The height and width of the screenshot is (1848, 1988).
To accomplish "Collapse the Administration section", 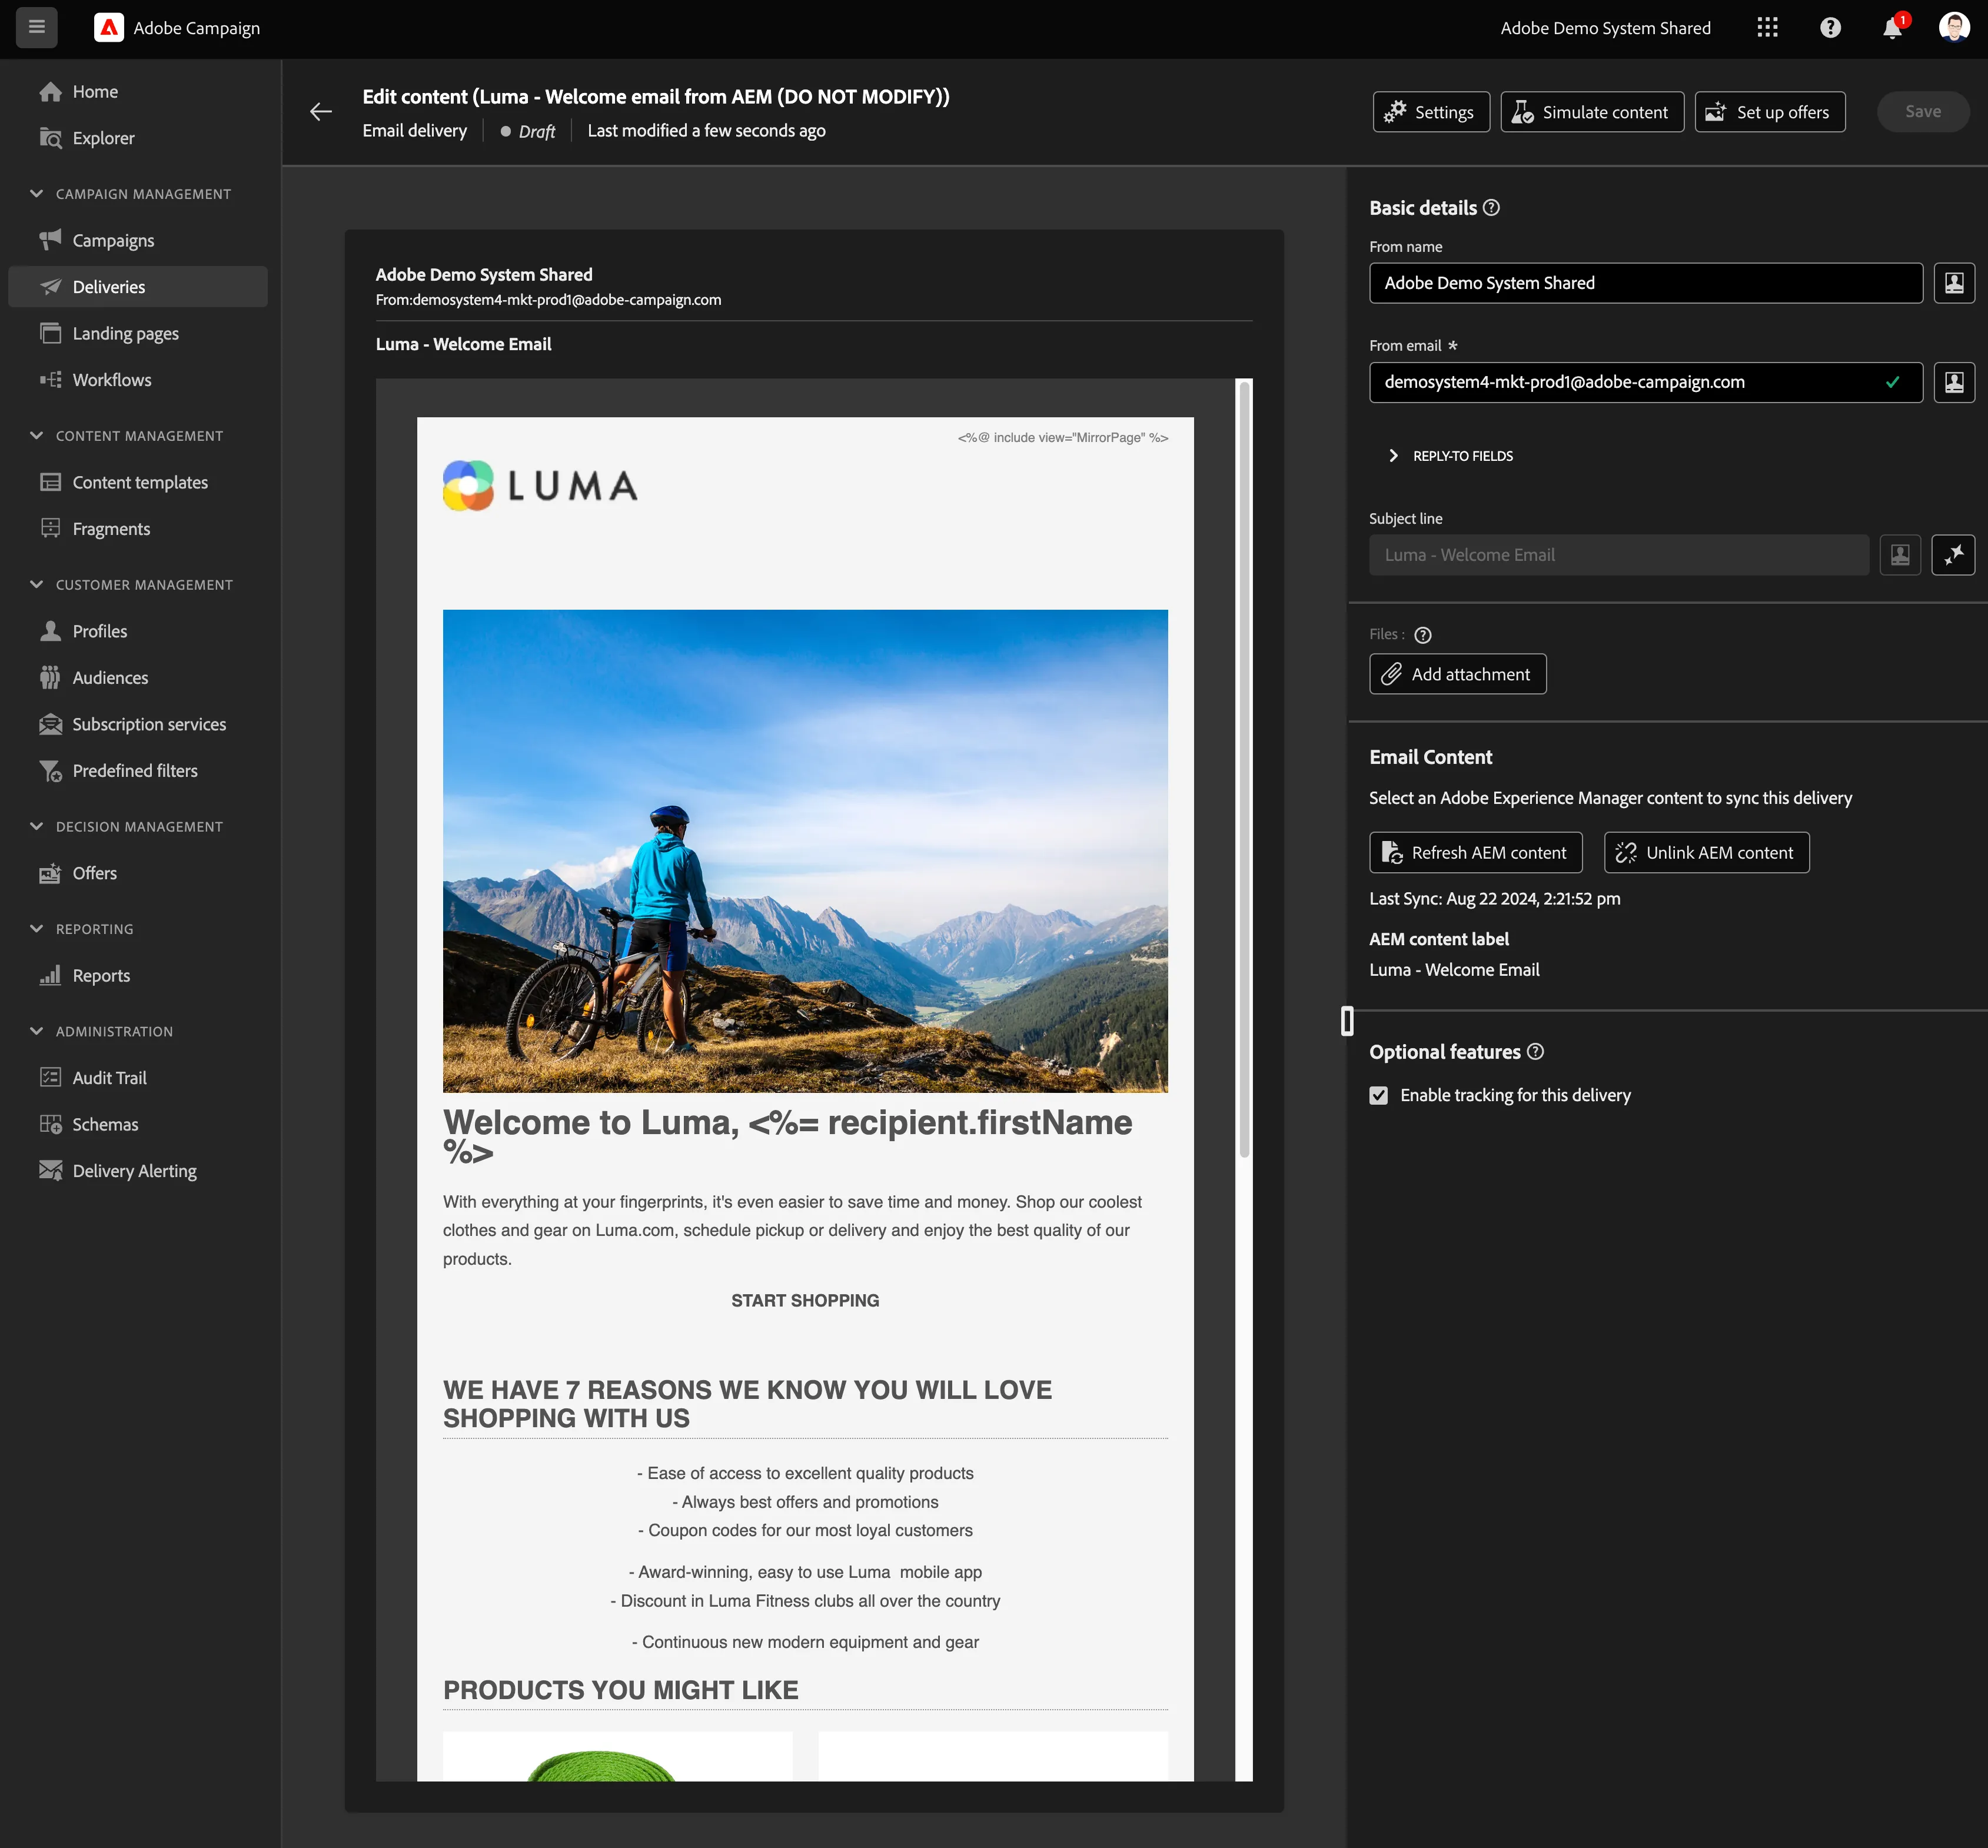I will [x=37, y=1032].
